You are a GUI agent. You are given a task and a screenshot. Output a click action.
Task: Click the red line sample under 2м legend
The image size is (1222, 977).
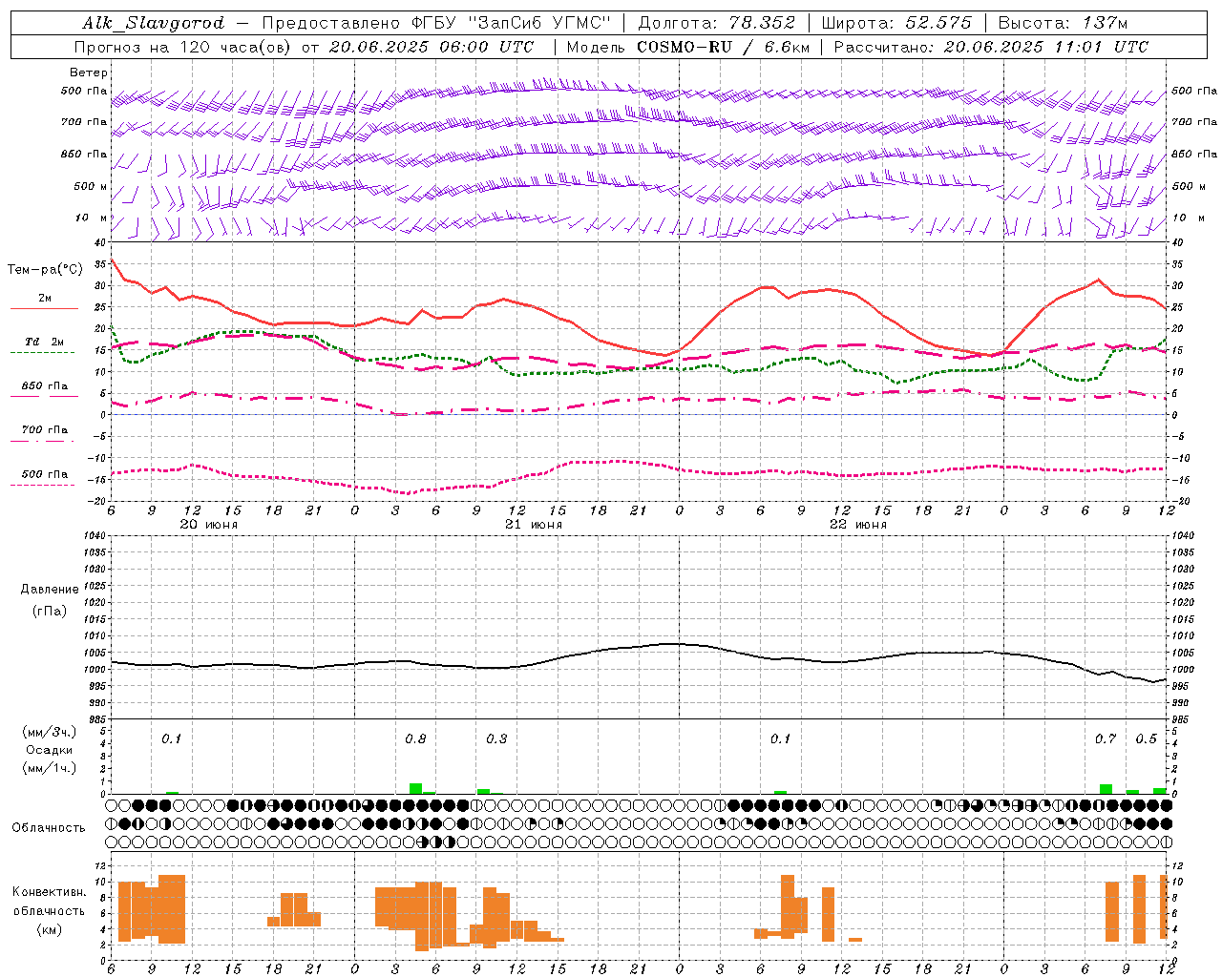(44, 309)
